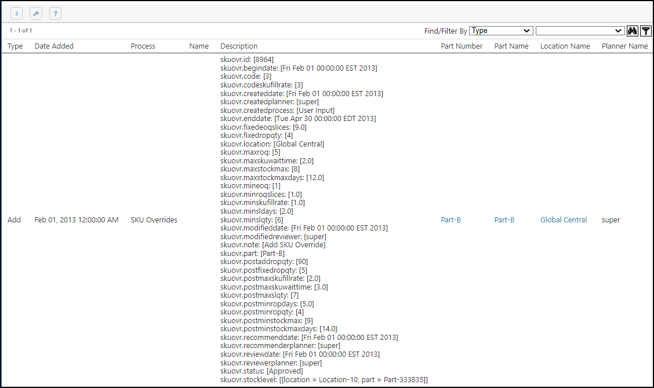This screenshot has width=654, height=388.
Task: Click the Name column header
Action: click(x=199, y=46)
